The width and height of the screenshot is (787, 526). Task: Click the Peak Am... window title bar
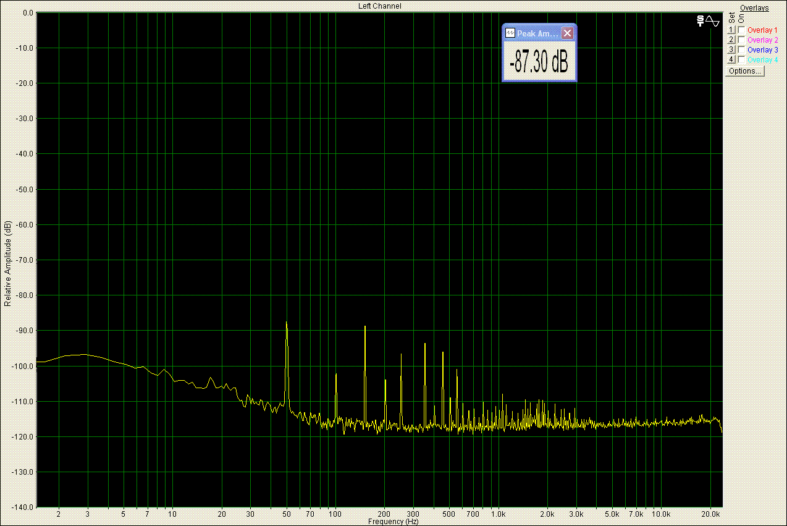[539, 33]
